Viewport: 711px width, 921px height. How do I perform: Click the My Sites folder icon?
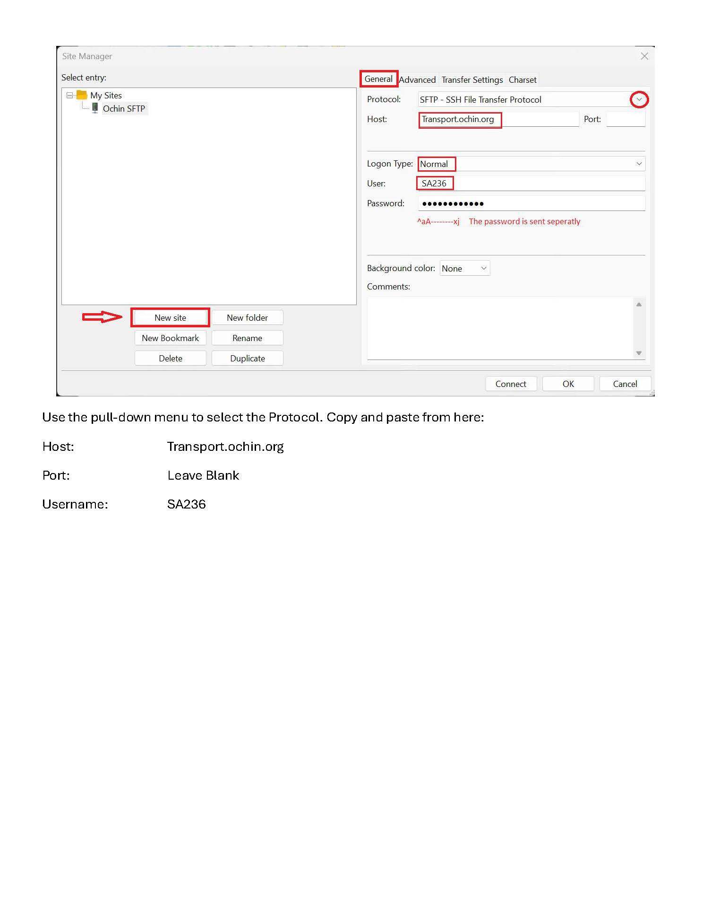pos(82,95)
